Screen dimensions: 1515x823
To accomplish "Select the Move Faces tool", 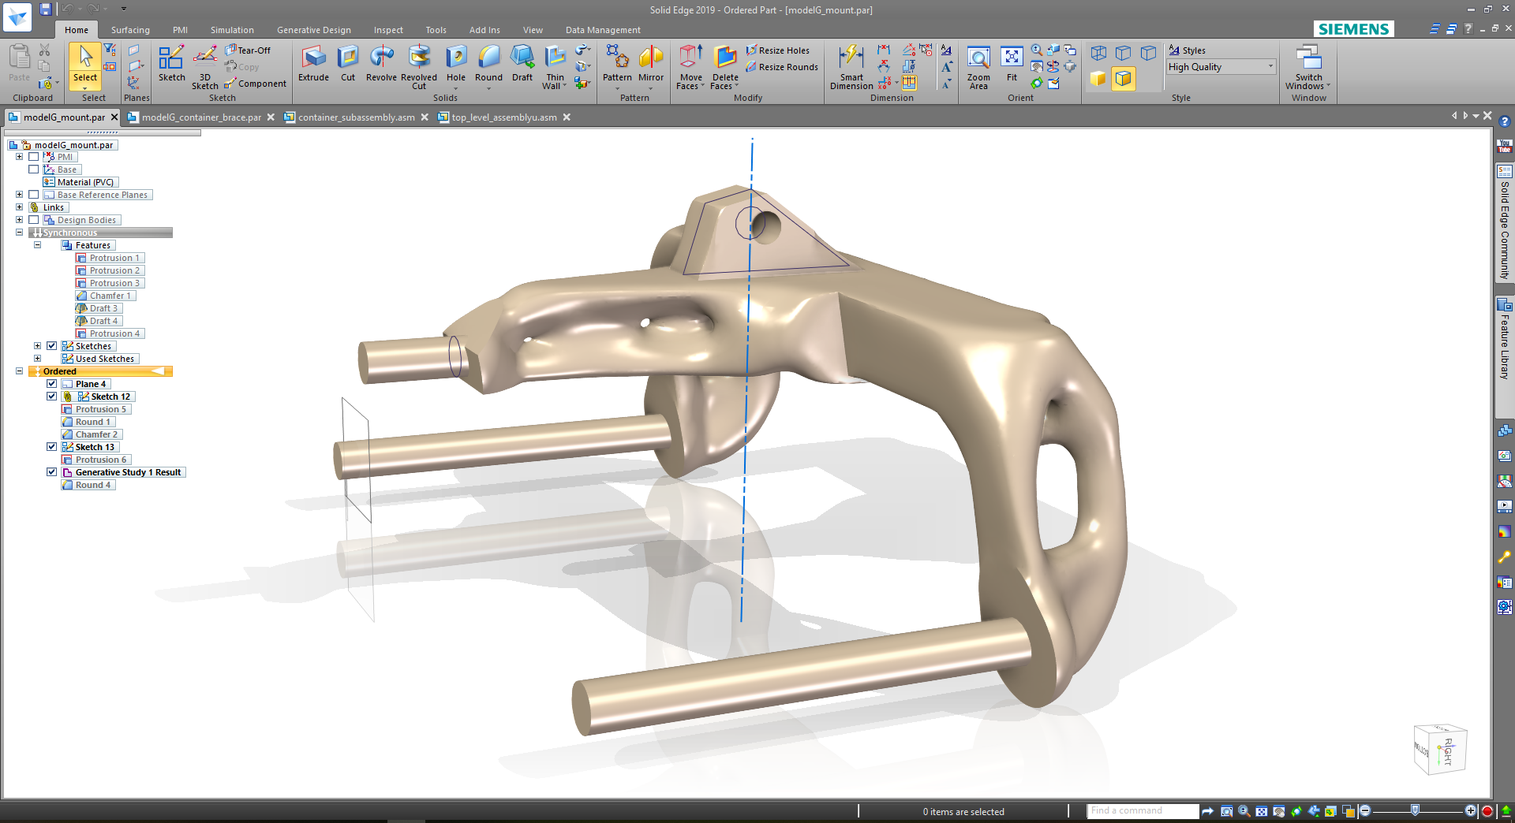I will point(690,66).
